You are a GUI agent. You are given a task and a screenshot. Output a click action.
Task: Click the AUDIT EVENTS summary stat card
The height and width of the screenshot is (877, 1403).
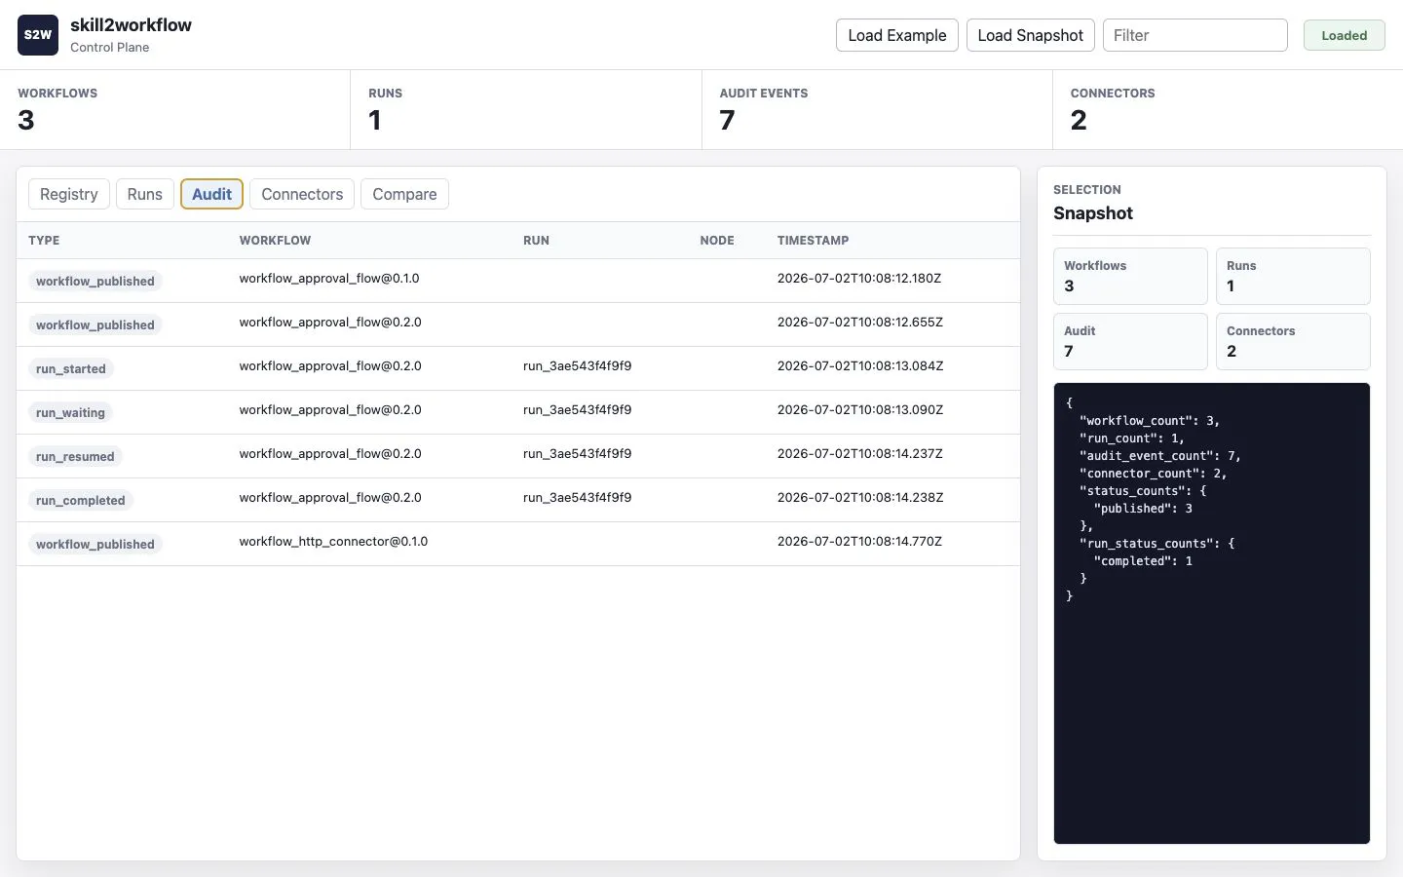tap(877, 109)
